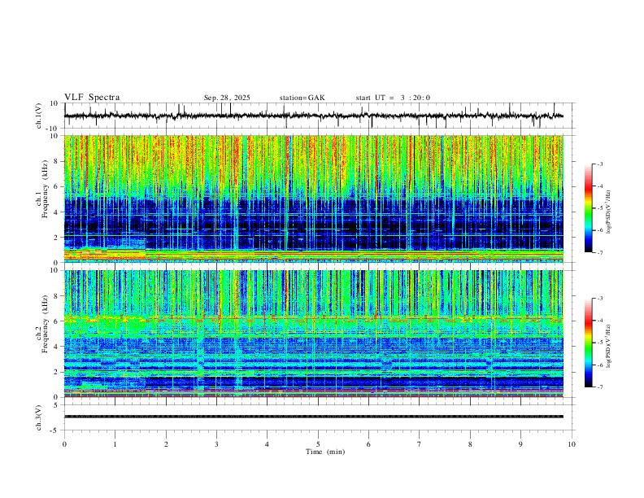
Task: Click the "-5" label on ch.2 color bar
Action: click(599, 343)
